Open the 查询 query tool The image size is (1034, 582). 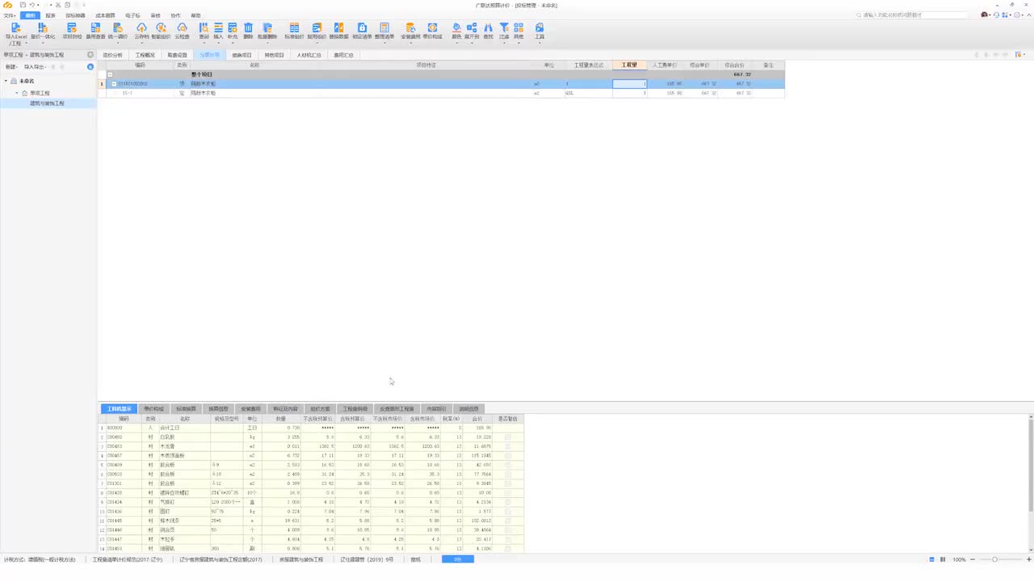204,32
